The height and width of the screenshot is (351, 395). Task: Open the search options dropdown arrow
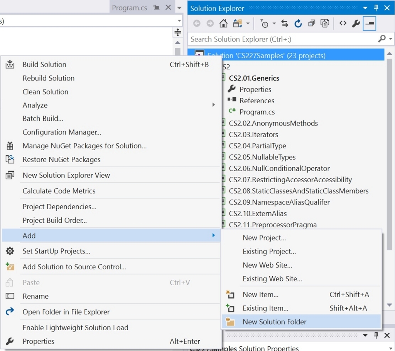[x=390, y=39]
